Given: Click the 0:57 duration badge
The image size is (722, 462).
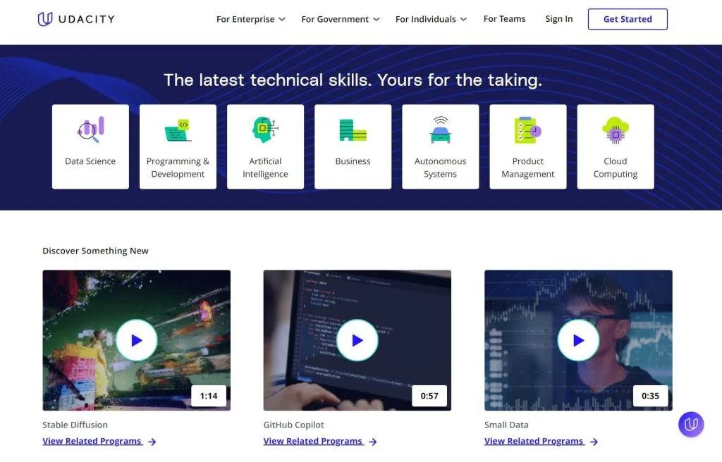Looking at the screenshot, I should pyautogui.click(x=429, y=396).
